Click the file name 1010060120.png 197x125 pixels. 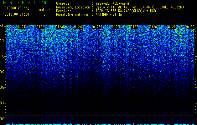pyautogui.click(x=16, y=8)
